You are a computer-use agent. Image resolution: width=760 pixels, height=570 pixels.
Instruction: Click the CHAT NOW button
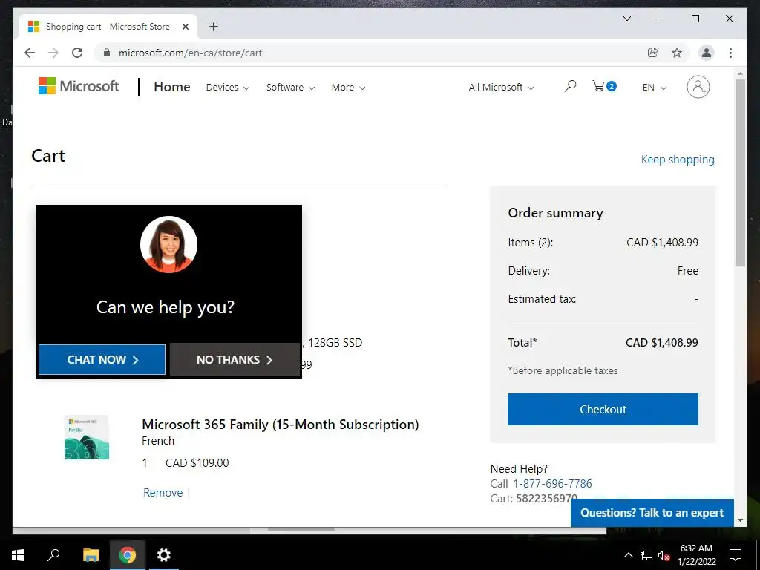coord(102,360)
